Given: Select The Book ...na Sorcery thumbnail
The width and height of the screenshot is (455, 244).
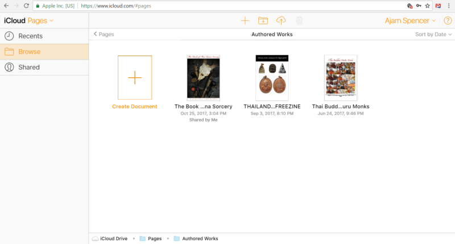Looking at the screenshot, I should 203,78.
